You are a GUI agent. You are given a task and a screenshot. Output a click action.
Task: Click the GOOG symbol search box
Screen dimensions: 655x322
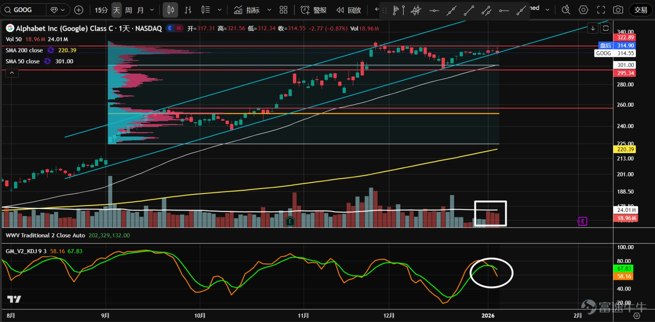coord(23,10)
